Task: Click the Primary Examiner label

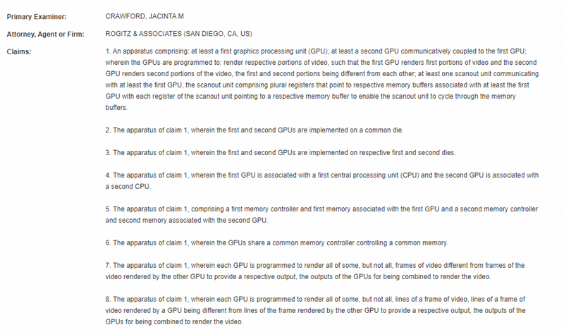Action: tap(37, 16)
